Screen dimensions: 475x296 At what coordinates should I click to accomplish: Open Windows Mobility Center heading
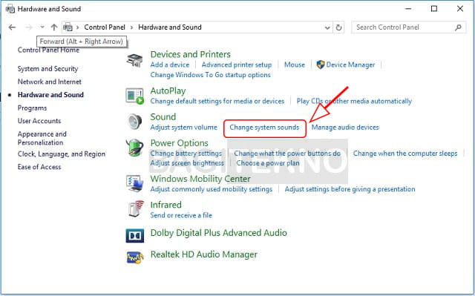(200, 179)
